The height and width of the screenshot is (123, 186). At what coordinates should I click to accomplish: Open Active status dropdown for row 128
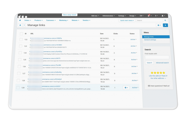tap(135, 81)
